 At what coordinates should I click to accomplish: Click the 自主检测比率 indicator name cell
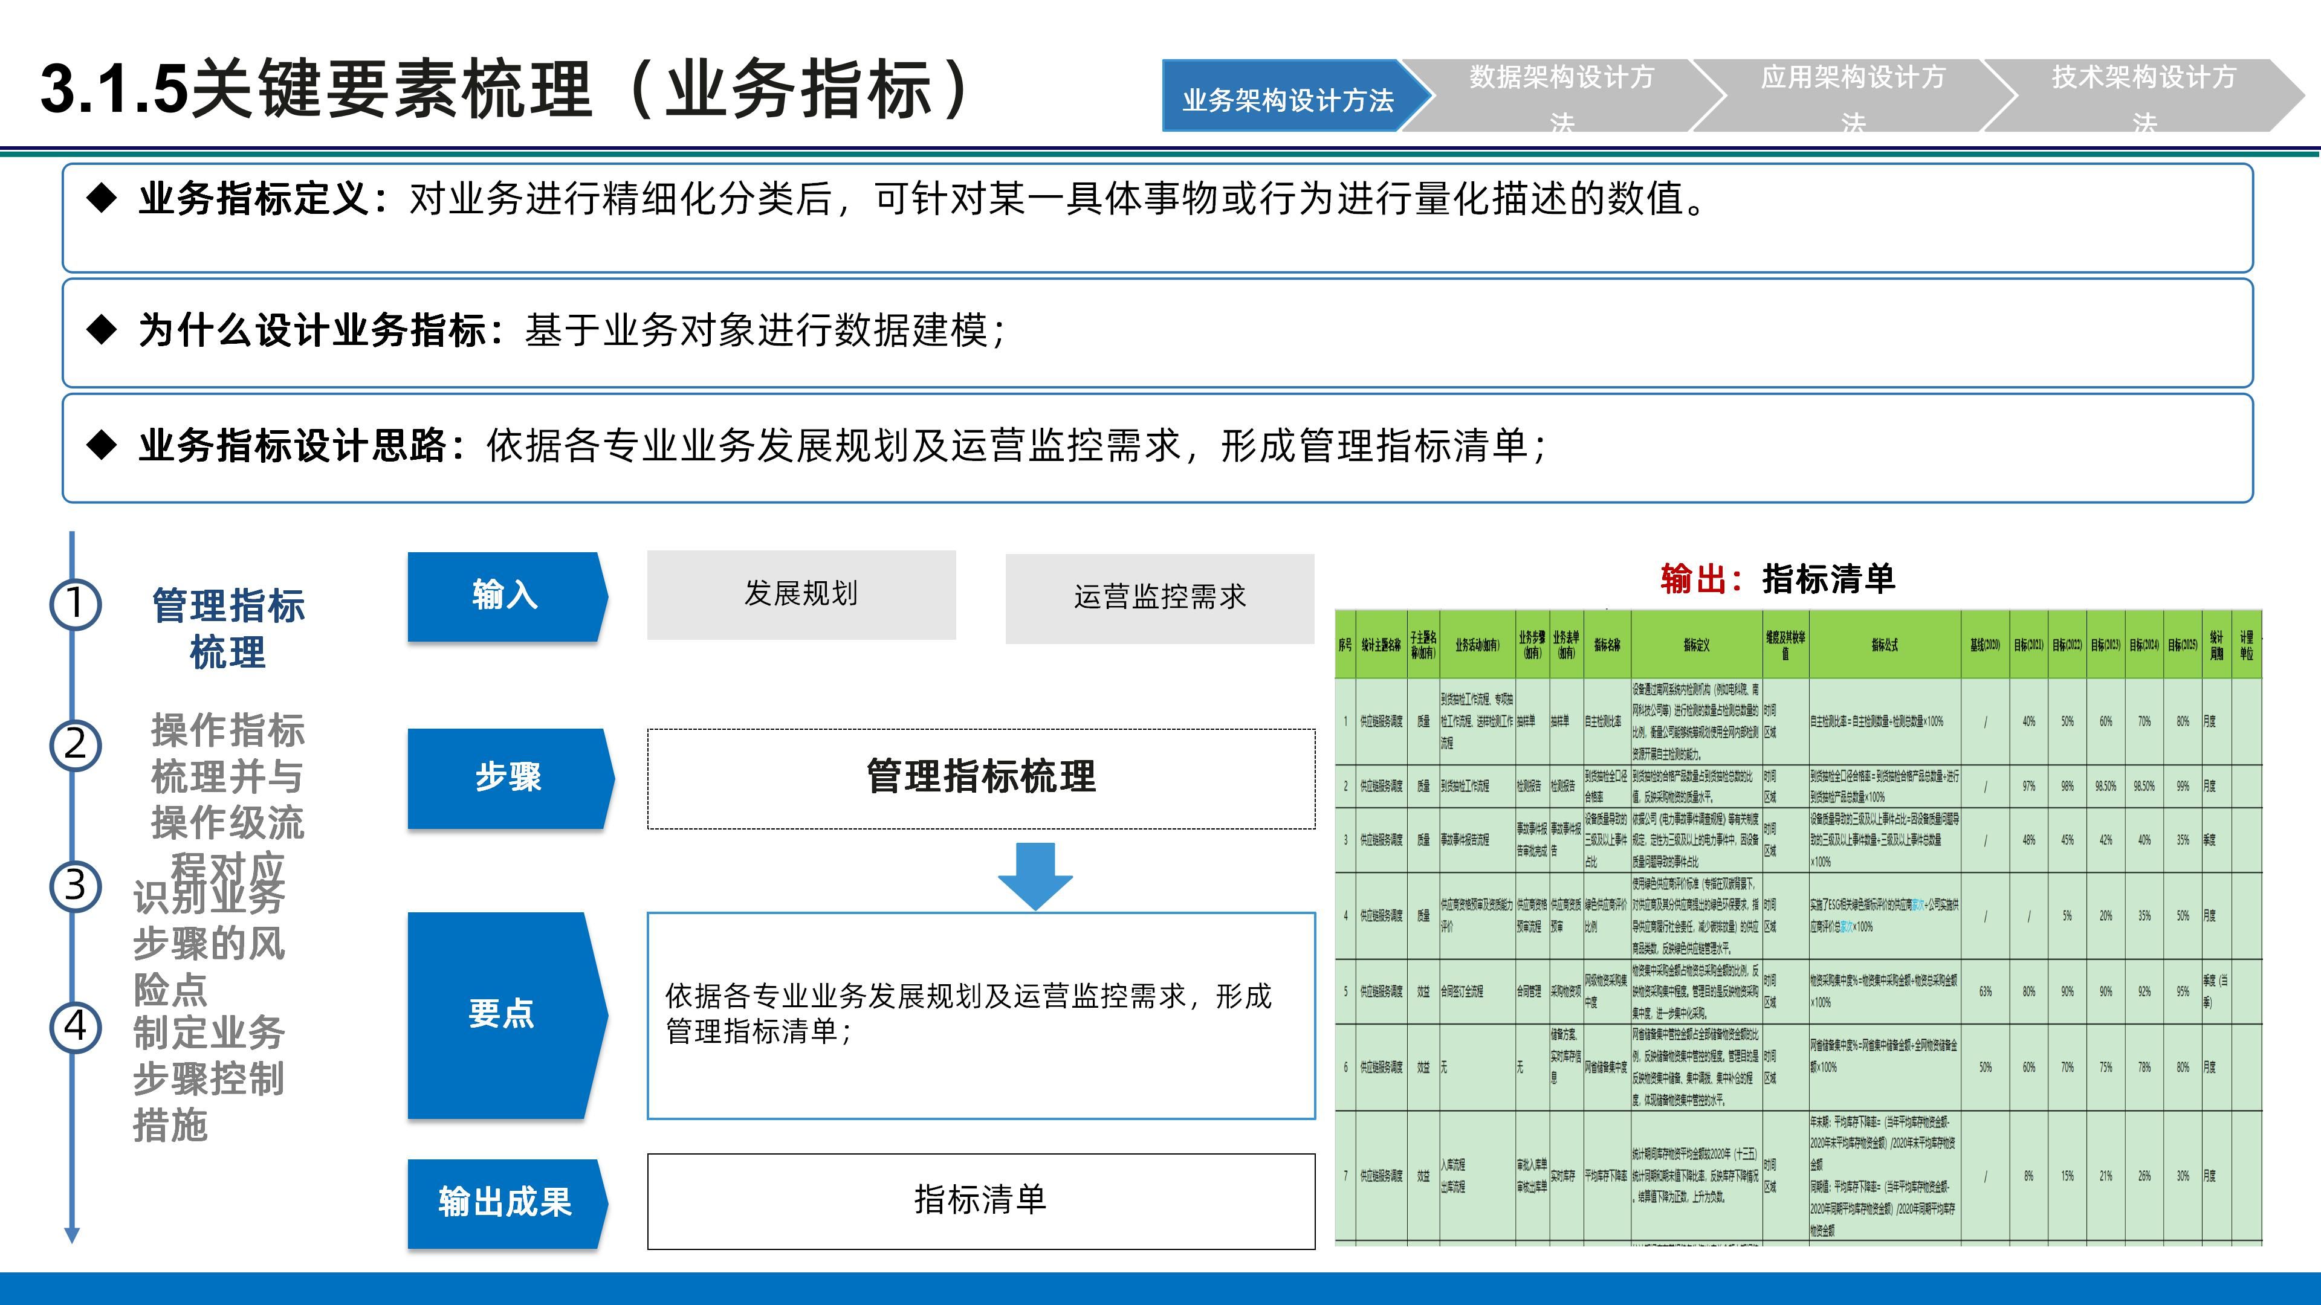tap(1607, 721)
